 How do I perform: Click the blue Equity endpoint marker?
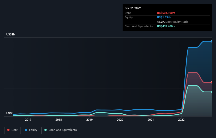[x=212, y=41]
